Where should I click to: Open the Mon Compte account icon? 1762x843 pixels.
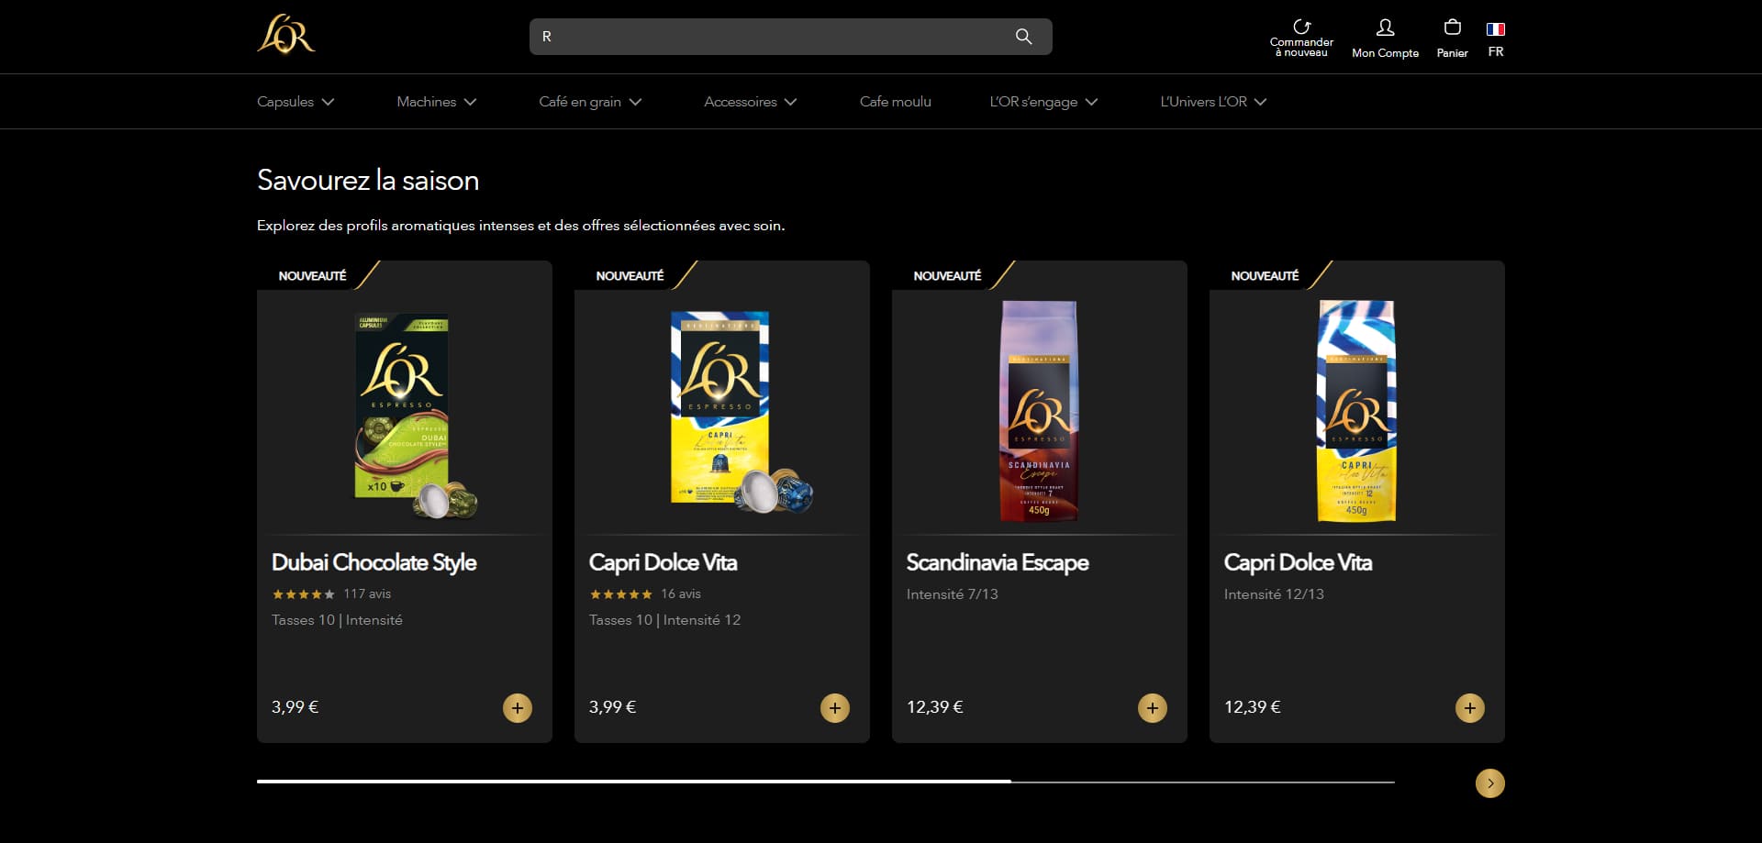click(x=1385, y=28)
